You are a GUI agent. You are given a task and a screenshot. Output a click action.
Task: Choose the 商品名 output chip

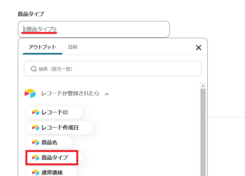click(49, 142)
